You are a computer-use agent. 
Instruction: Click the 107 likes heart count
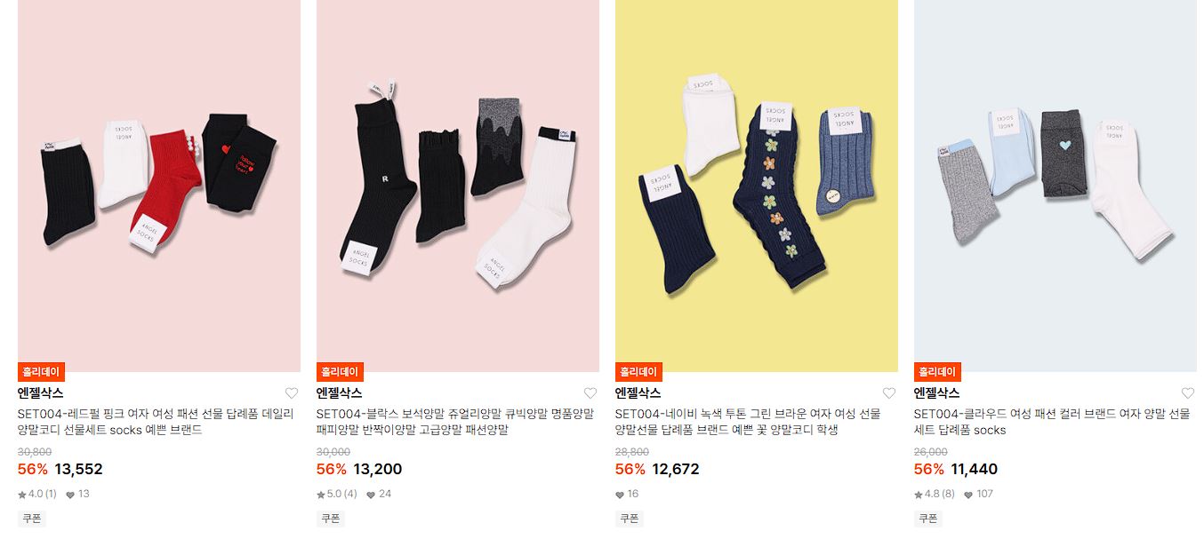tap(979, 494)
